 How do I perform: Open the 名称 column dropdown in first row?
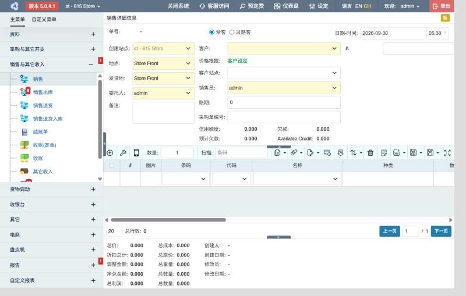tap(297, 179)
